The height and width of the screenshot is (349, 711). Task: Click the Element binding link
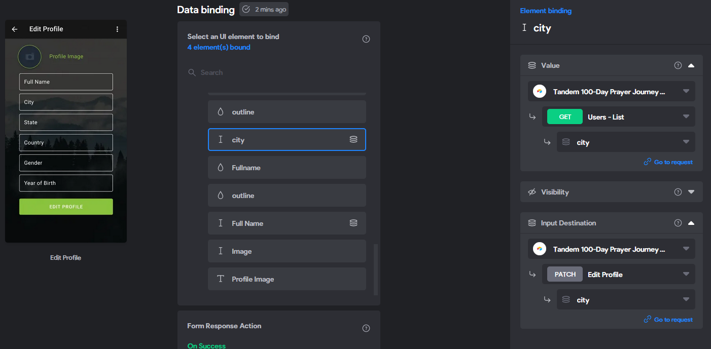click(x=546, y=11)
